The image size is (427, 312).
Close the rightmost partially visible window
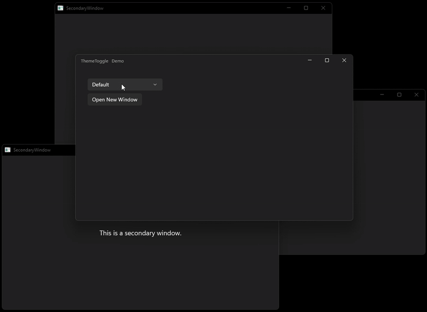tap(416, 94)
